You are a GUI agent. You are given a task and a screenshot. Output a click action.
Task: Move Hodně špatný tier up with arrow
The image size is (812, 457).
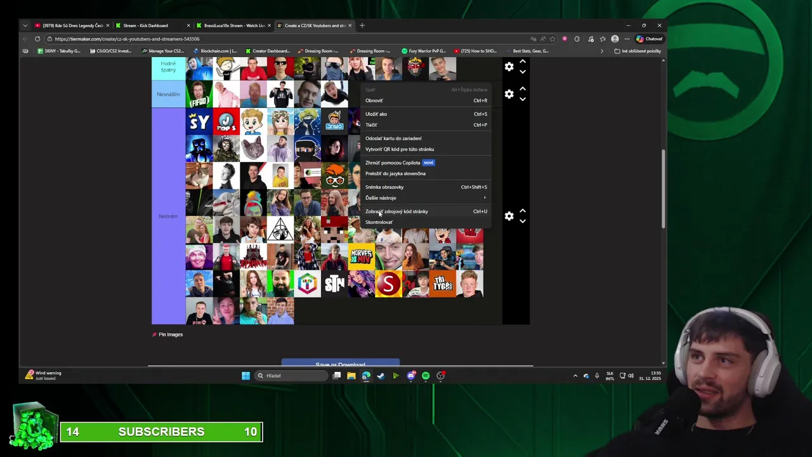pyautogui.click(x=523, y=62)
